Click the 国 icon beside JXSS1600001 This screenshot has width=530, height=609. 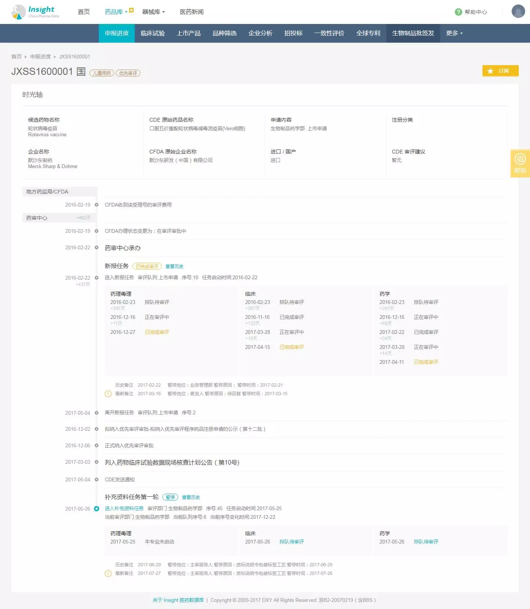click(x=81, y=71)
